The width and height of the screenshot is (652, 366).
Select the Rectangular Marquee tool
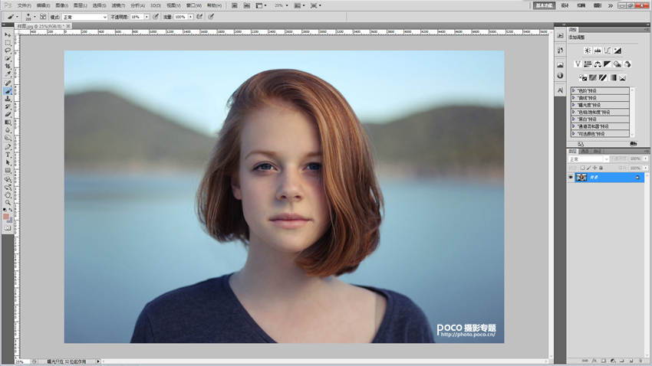(8, 43)
